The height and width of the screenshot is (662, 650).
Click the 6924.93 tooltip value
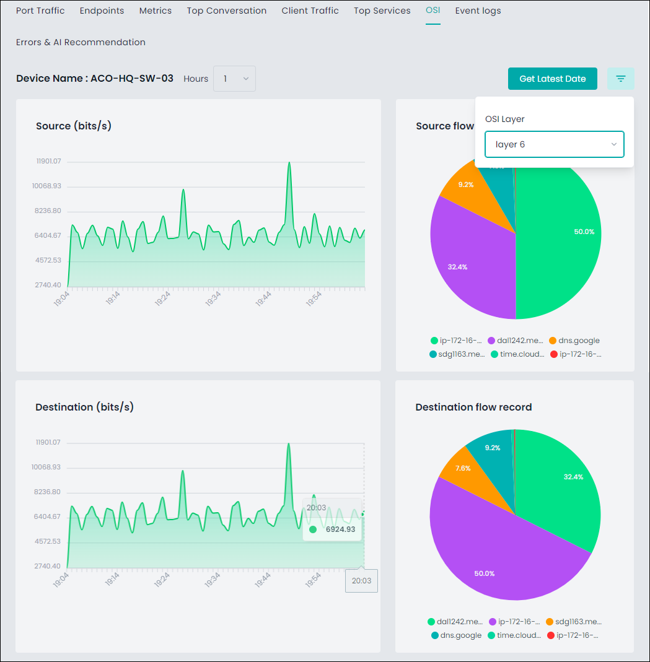point(340,529)
